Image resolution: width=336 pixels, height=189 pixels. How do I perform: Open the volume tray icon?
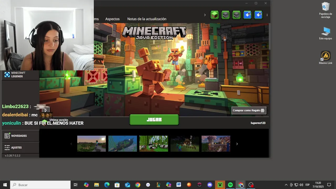pos(301,185)
